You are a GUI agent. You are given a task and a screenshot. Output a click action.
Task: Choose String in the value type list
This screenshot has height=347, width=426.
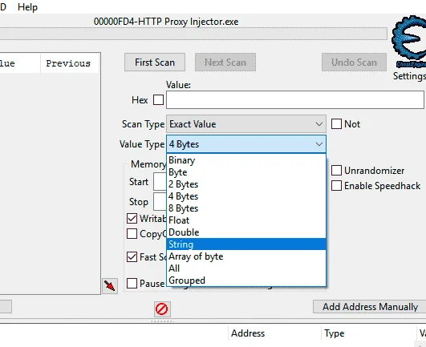(x=246, y=244)
